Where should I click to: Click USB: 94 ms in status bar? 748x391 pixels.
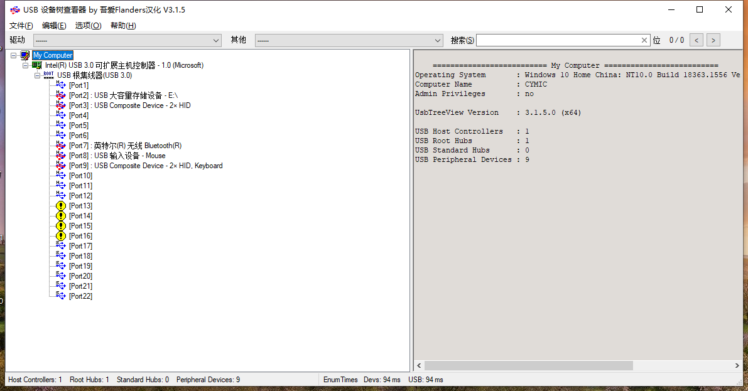pos(426,380)
